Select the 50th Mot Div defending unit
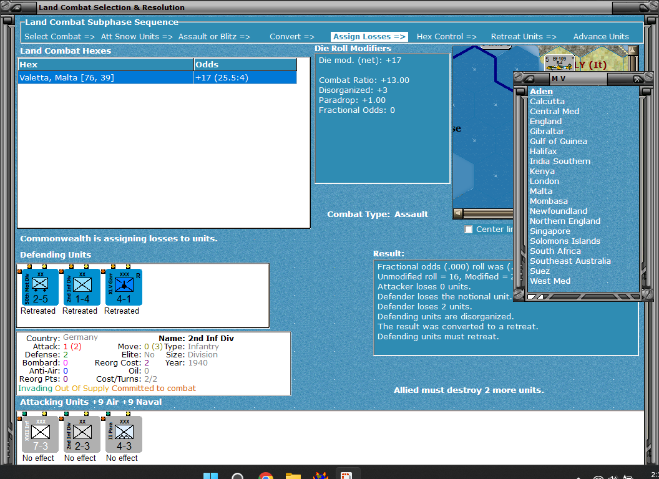This screenshot has width=659, height=479. tap(40, 288)
